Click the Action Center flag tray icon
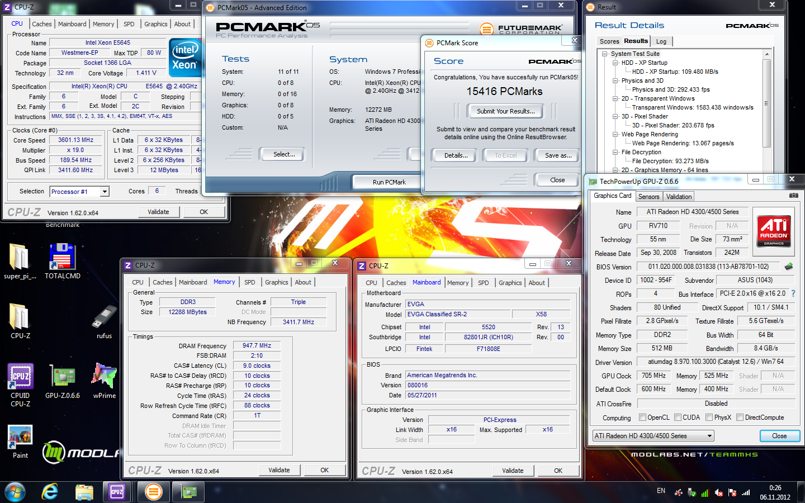The width and height of the screenshot is (805, 503). point(732,493)
